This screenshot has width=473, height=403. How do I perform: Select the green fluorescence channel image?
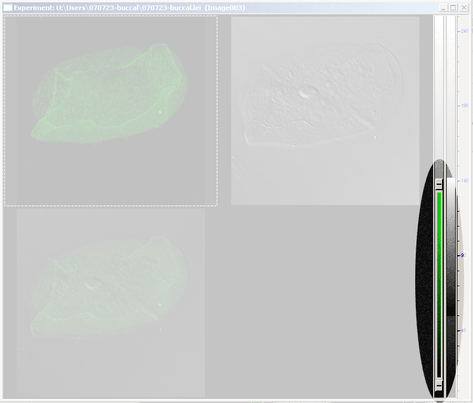pos(111,110)
